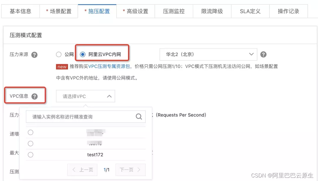Switch to the 场景配置 tab

click(59, 11)
